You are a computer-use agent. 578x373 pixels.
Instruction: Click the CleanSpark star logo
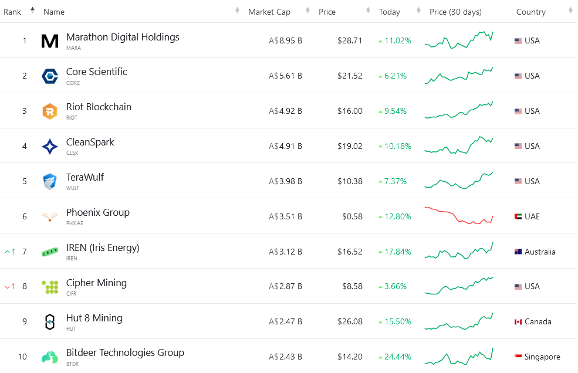(50, 147)
